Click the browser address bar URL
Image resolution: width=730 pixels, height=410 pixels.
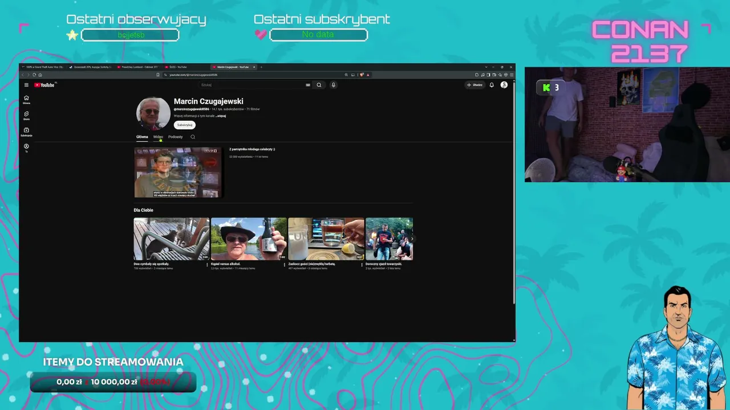click(x=194, y=75)
